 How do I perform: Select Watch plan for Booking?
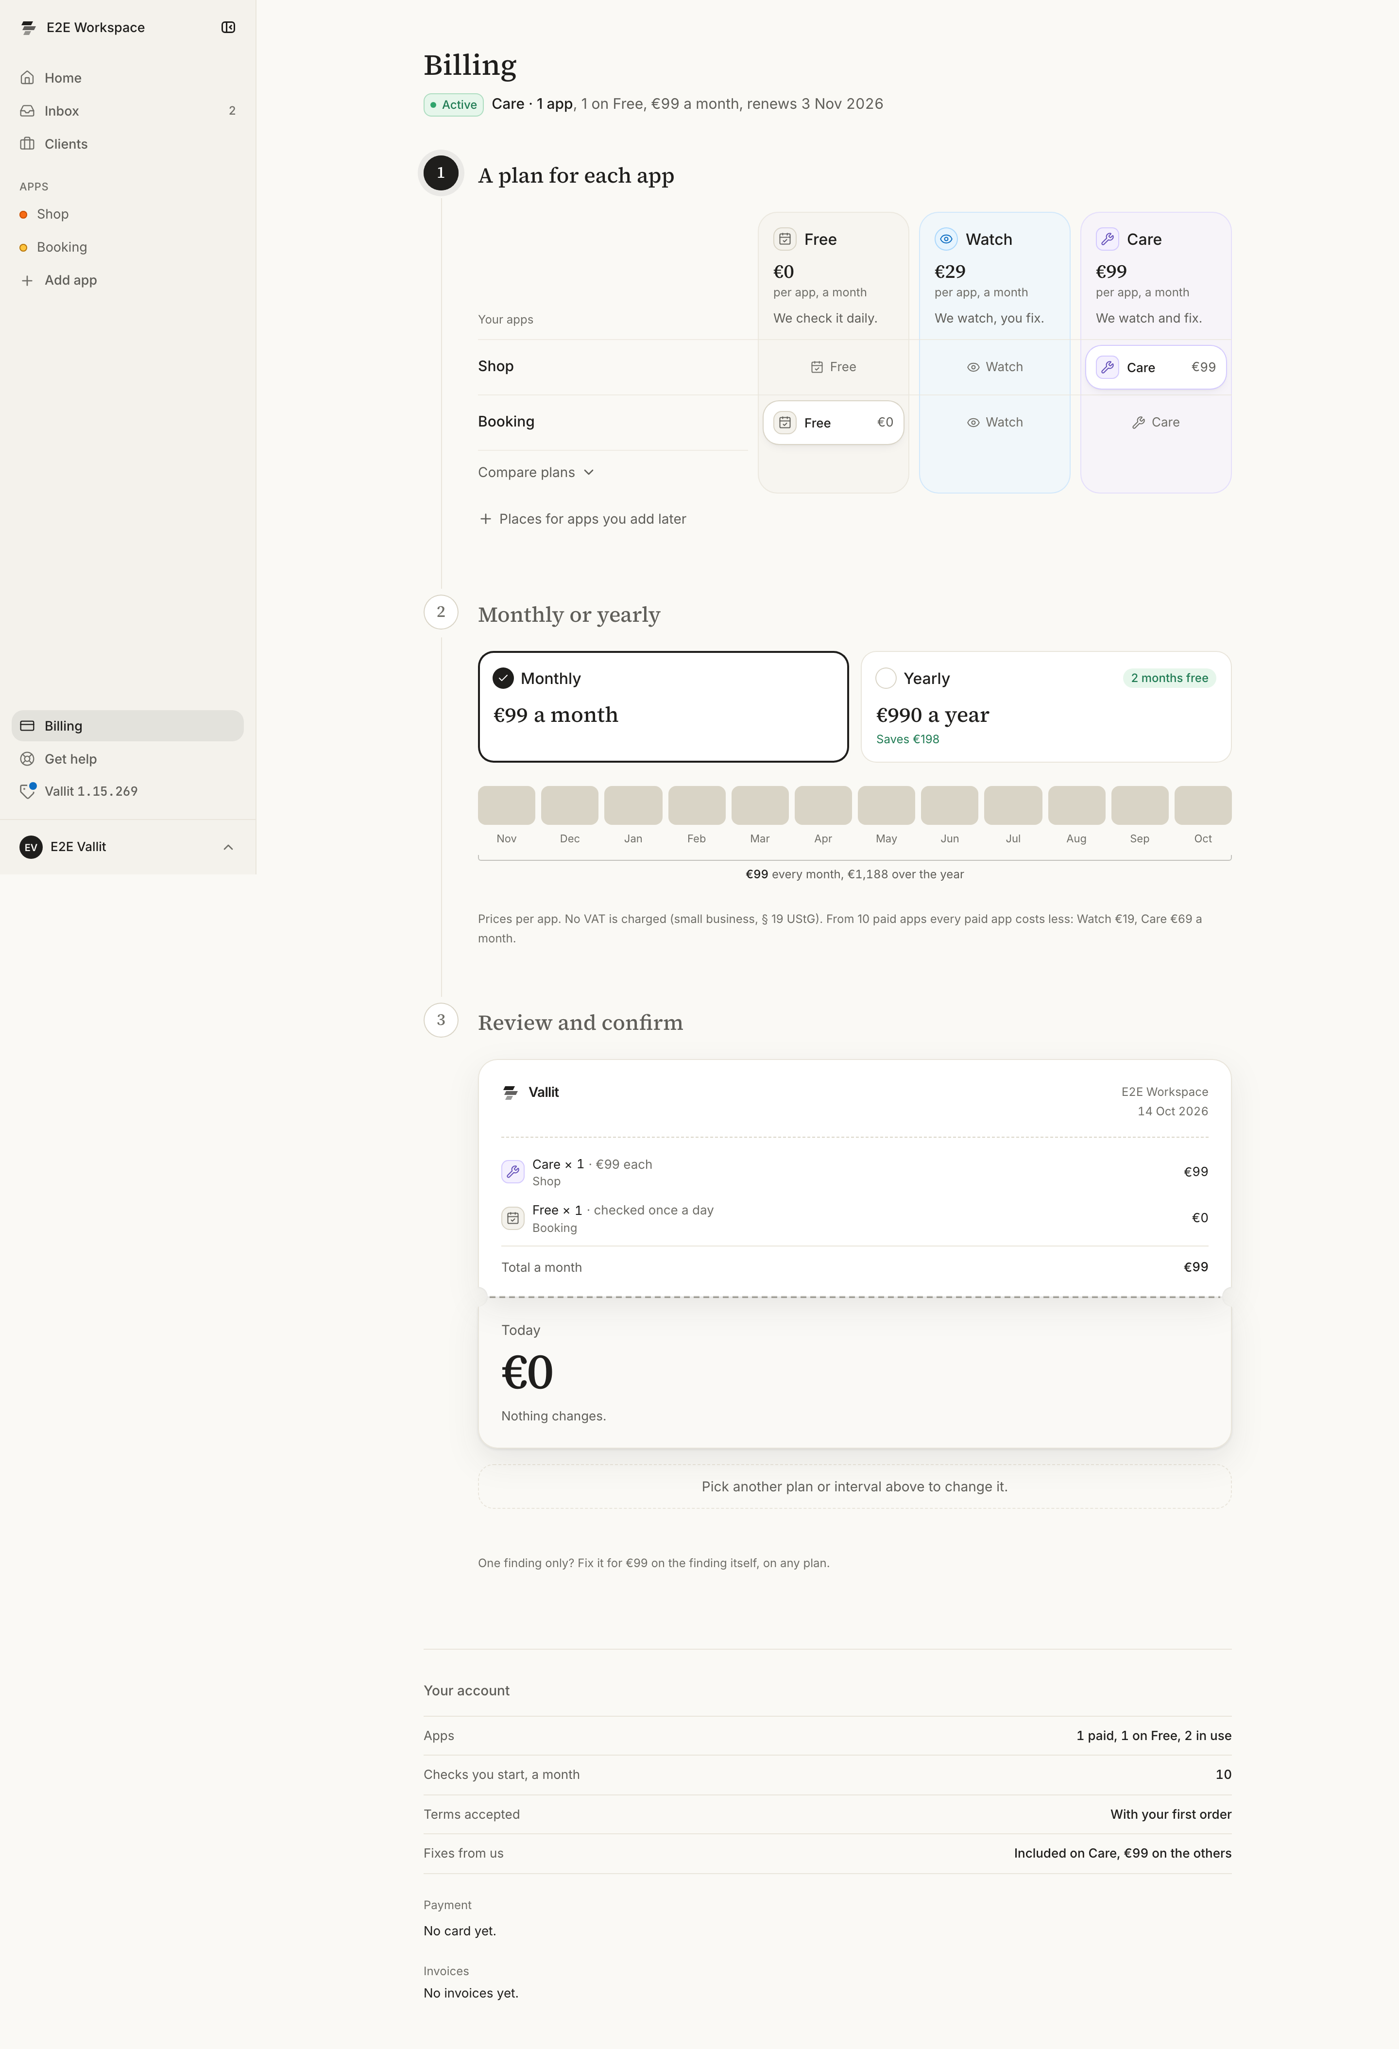click(x=994, y=422)
